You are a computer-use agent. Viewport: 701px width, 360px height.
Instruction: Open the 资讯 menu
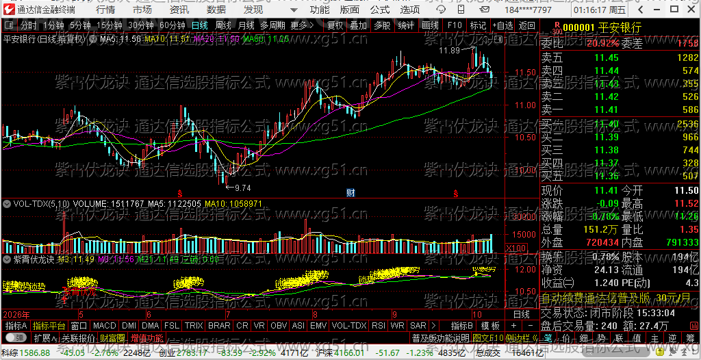click(x=179, y=10)
